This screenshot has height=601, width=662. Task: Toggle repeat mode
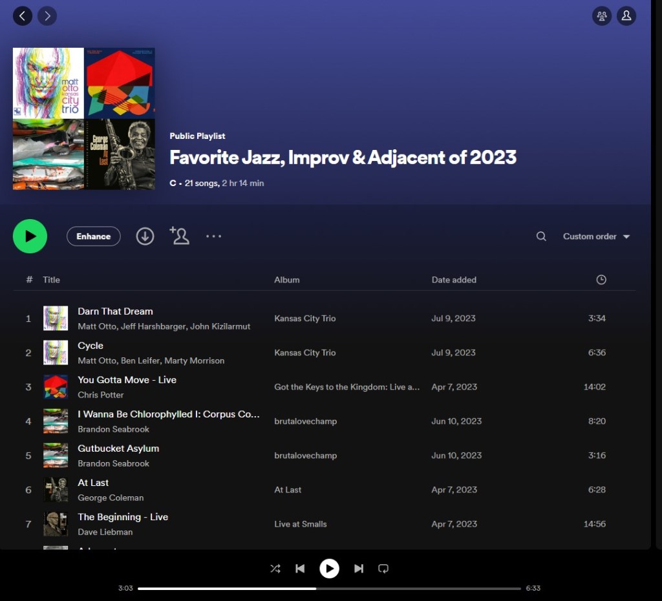[x=383, y=569]
